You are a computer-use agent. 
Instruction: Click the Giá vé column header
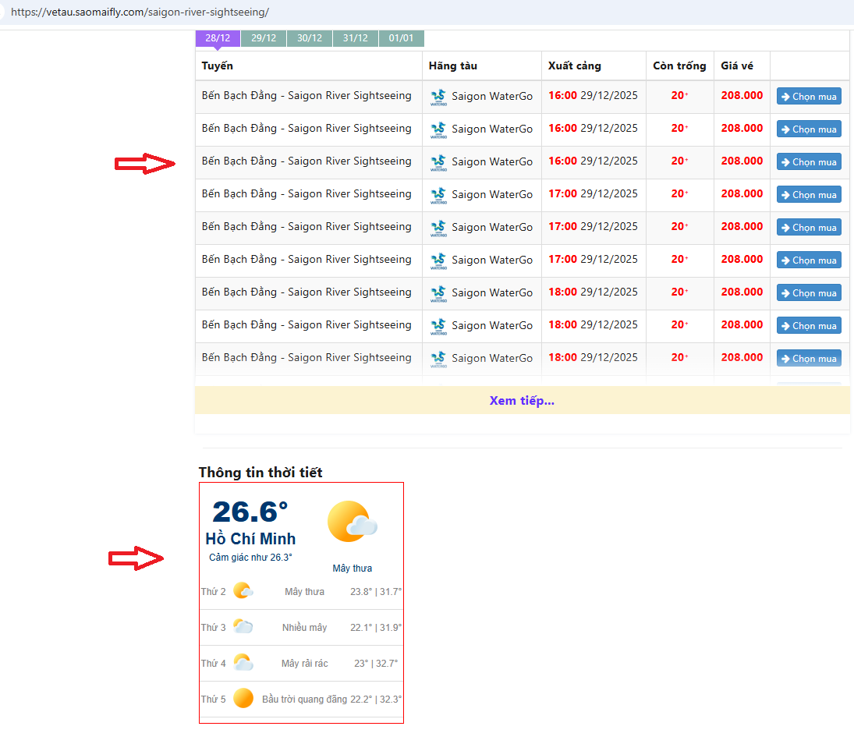(737, 66)
